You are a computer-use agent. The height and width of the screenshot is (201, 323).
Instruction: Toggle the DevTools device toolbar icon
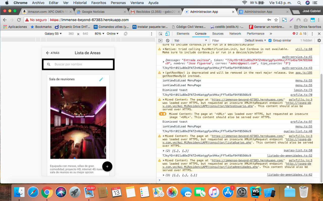pos(167,34)
